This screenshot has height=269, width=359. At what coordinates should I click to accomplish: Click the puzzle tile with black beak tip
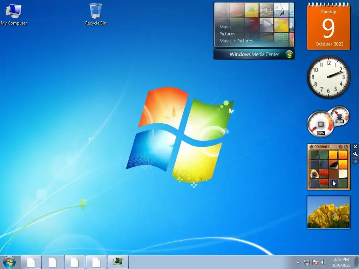(333, 164)
